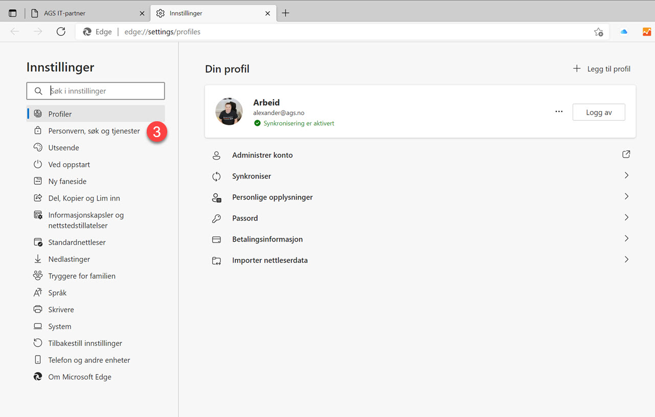Click the alexander@ags.no email text
This screenshot has width=655, height=417.
click(x=279, y=113)
